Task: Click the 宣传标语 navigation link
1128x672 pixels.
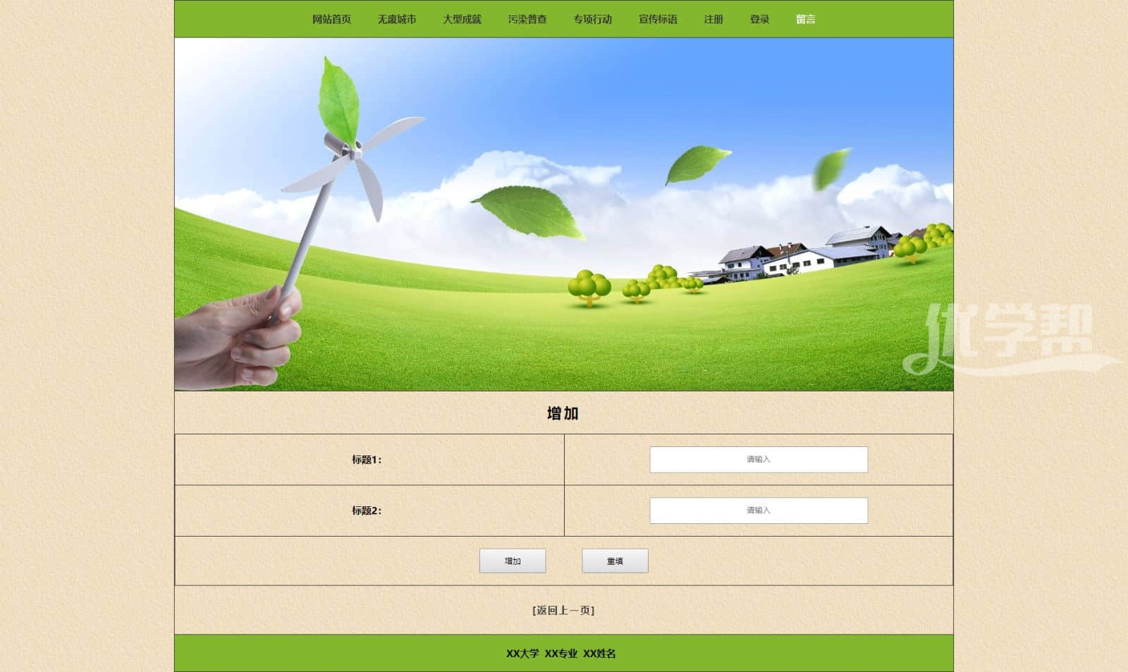Action: 658,19
